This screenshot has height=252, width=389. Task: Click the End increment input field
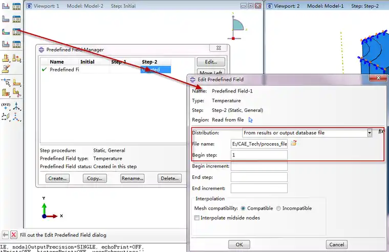pyautogui.click(x=259, y=188)
